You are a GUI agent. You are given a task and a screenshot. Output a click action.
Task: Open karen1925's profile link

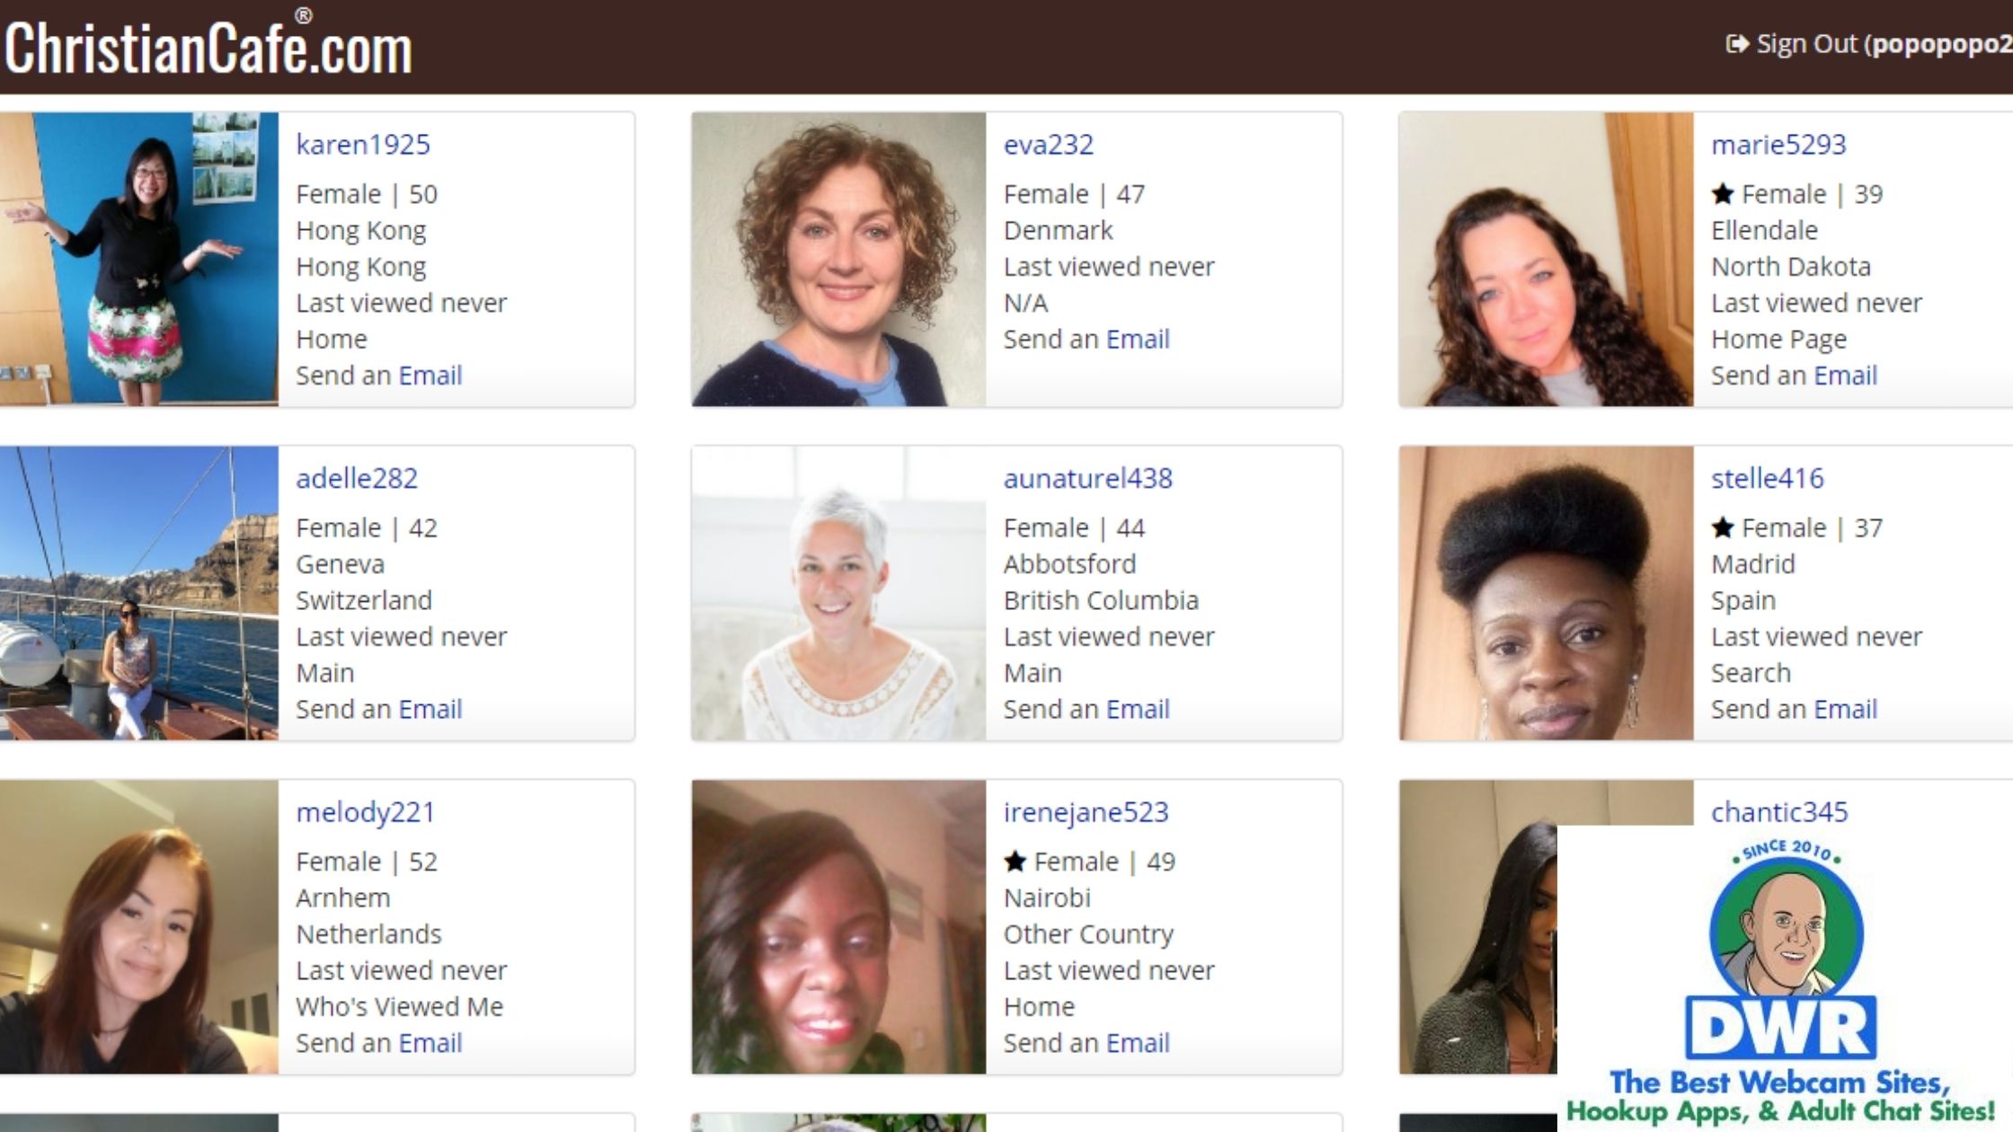363,145
